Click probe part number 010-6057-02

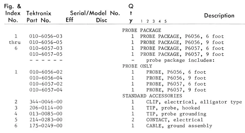tap(46, 84)
